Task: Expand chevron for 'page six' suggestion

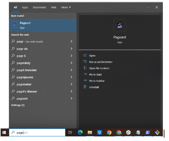Action: (x=72, y=49)
